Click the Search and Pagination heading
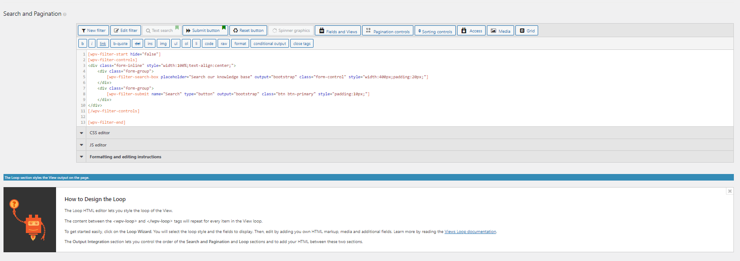 [32, 14]
